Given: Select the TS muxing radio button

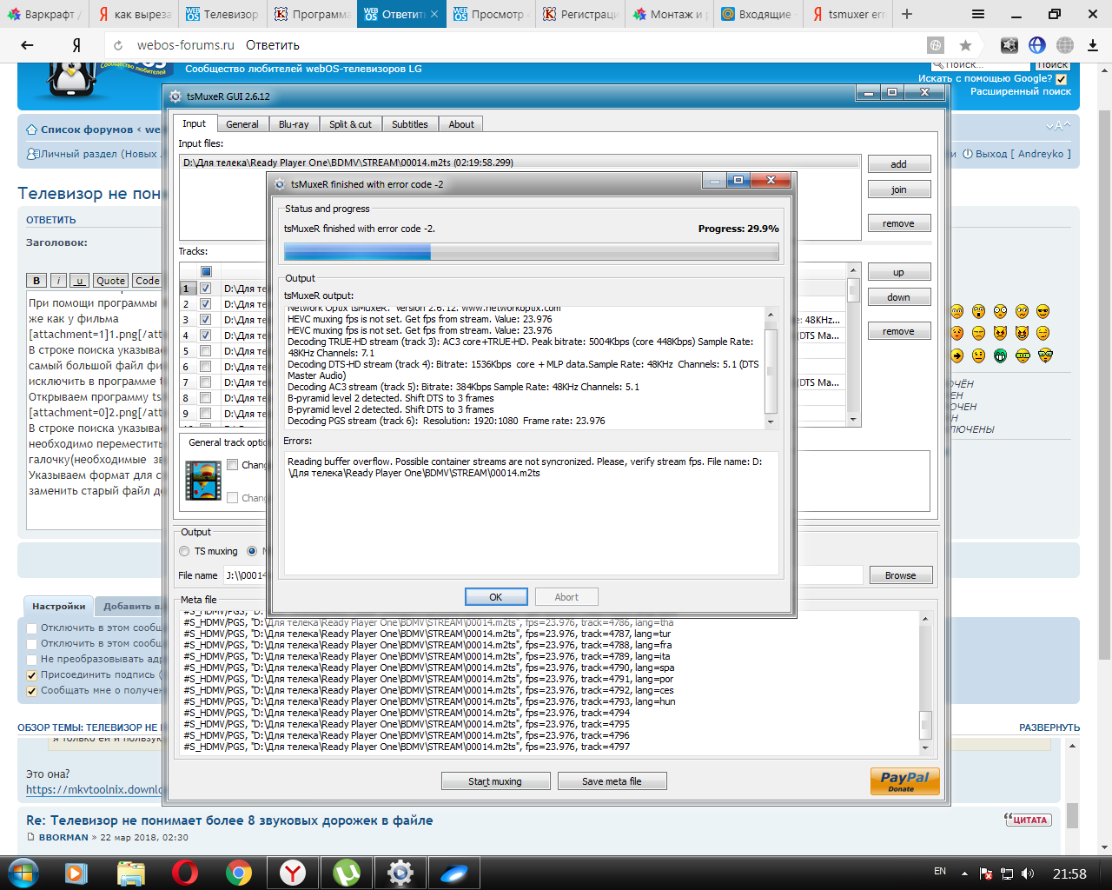Looking at the screenshot, I should [184, 551].
